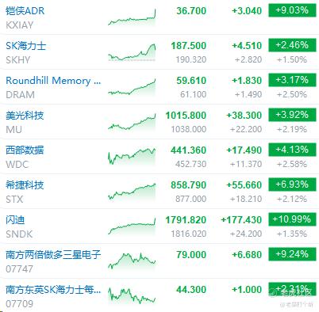Click the 1015.800 price of 美光科技

pyautogui.click(x=186, y=116)
